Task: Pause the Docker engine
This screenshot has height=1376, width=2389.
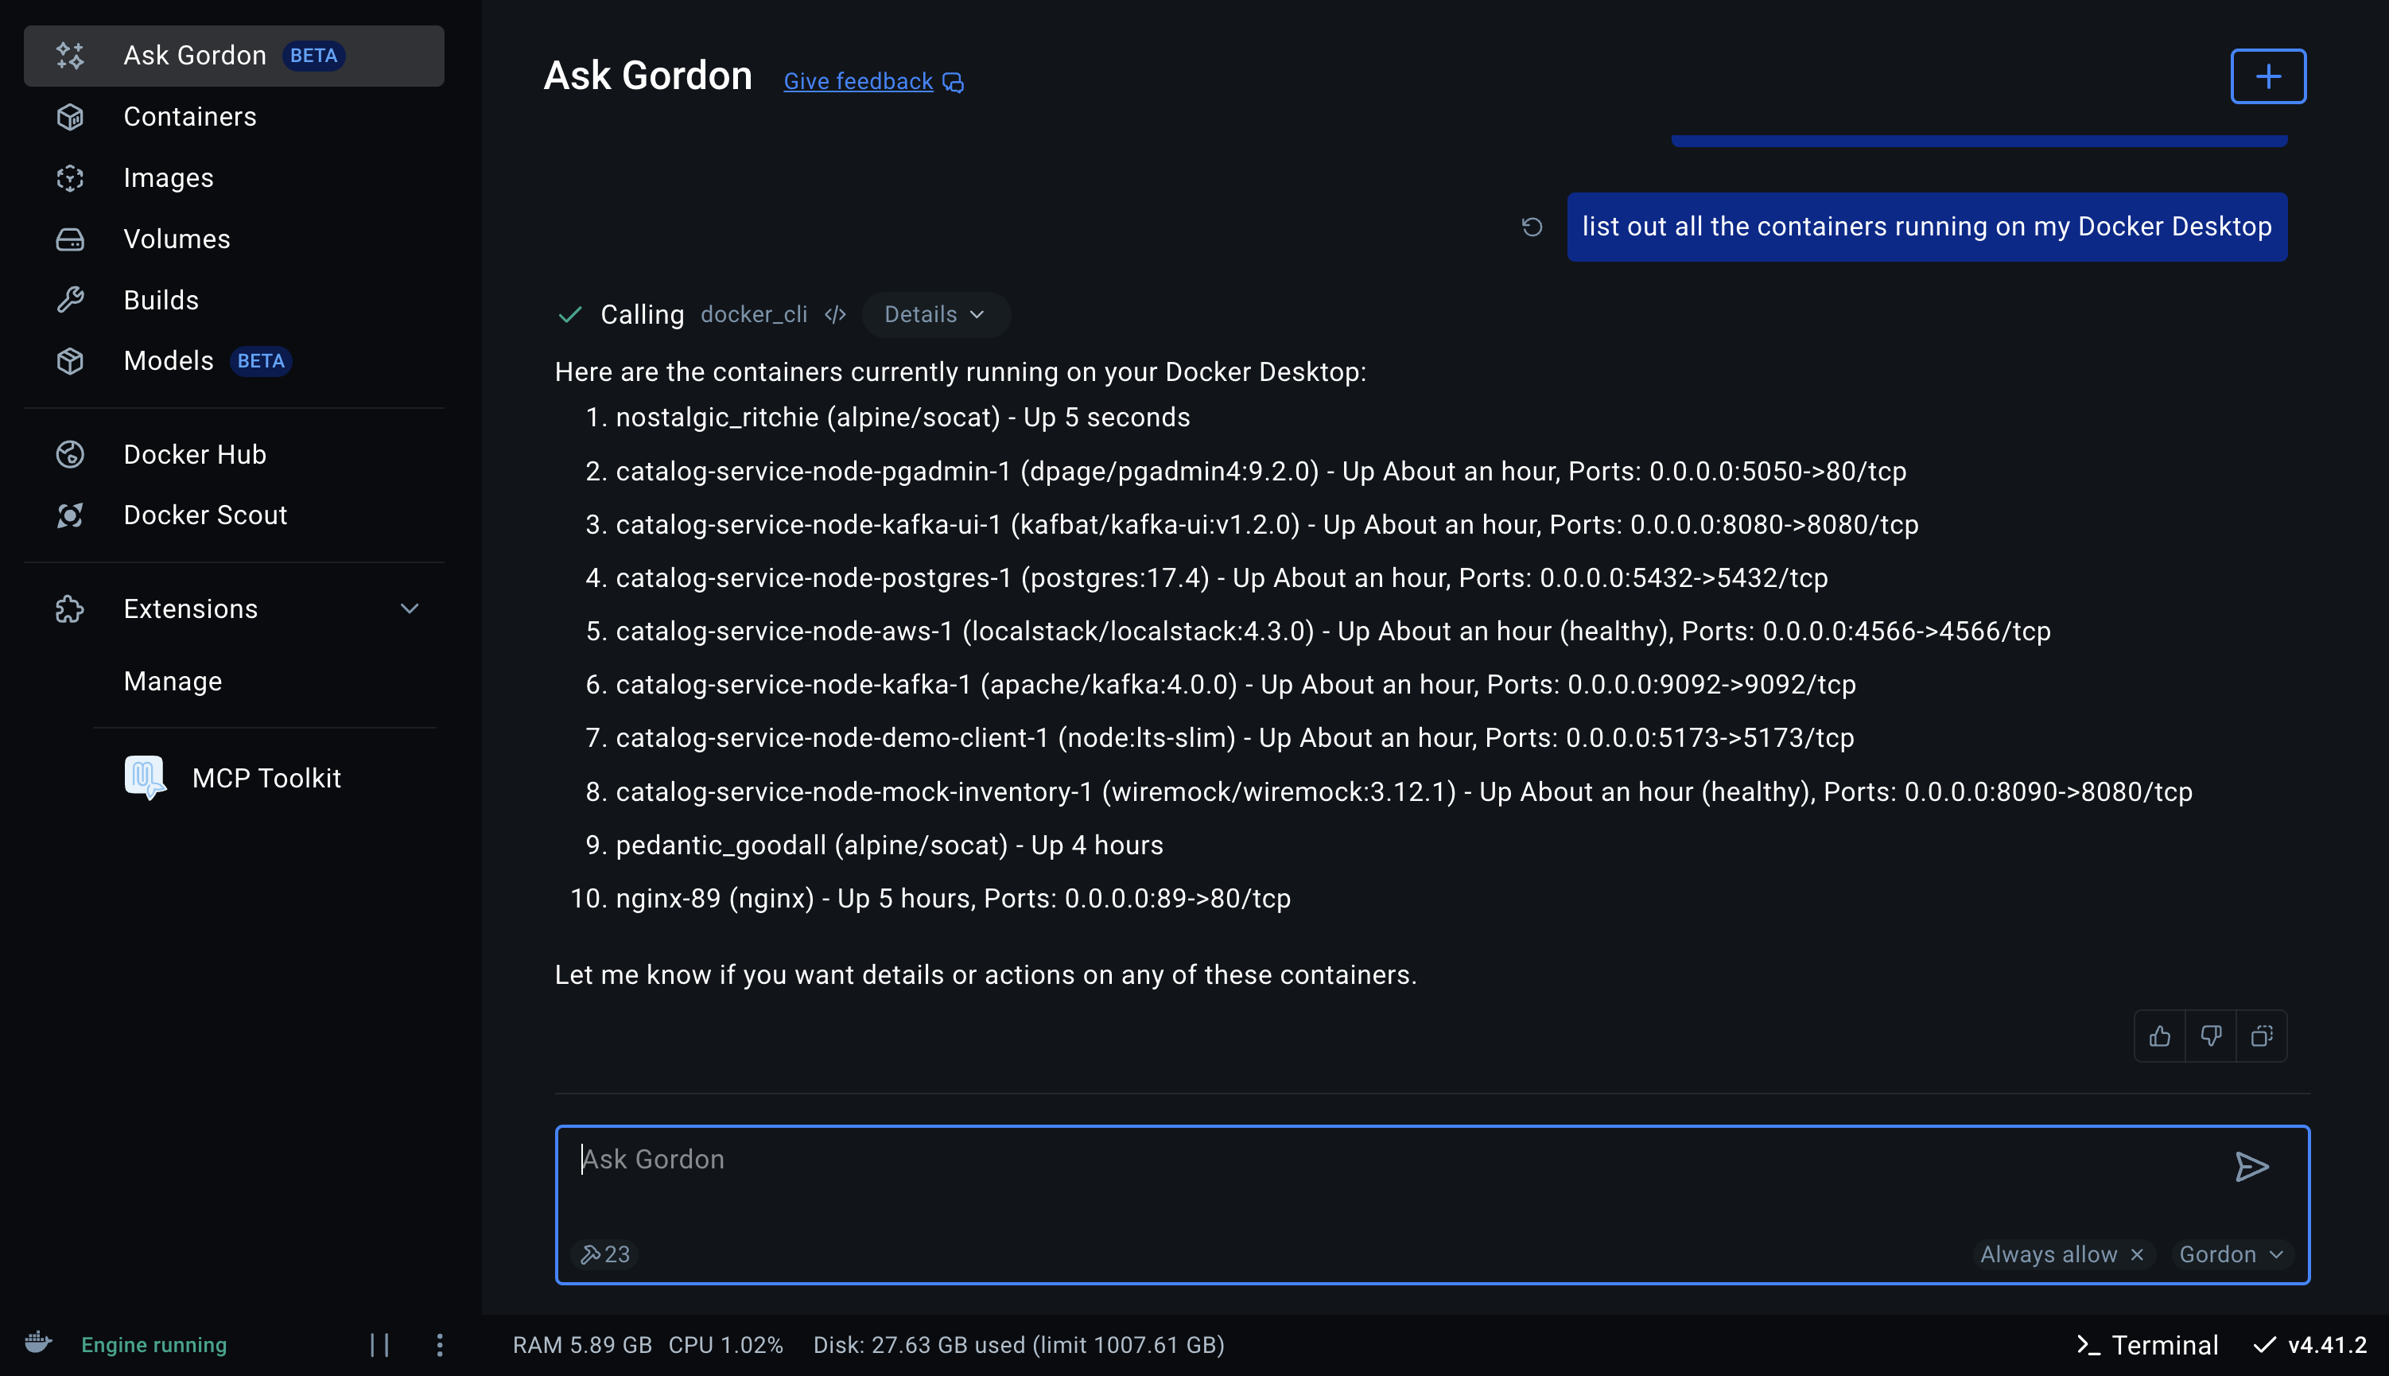Action: [x=380, y=1345]
